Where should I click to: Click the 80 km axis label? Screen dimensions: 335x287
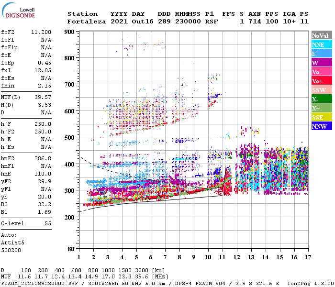[x=71, y=249]
